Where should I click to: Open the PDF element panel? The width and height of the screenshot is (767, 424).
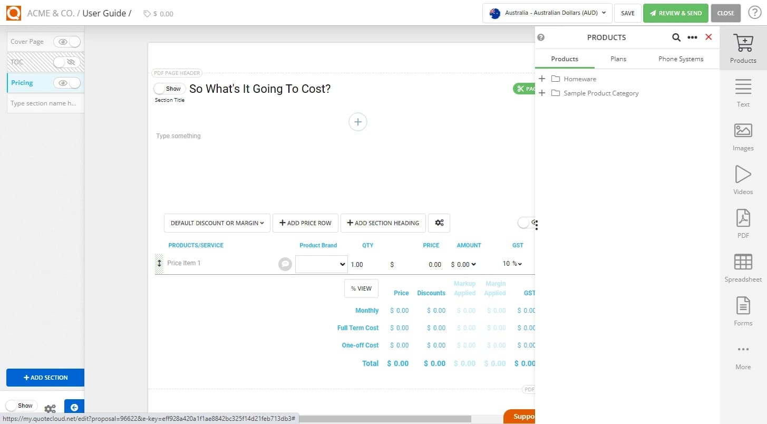point(743,223)
